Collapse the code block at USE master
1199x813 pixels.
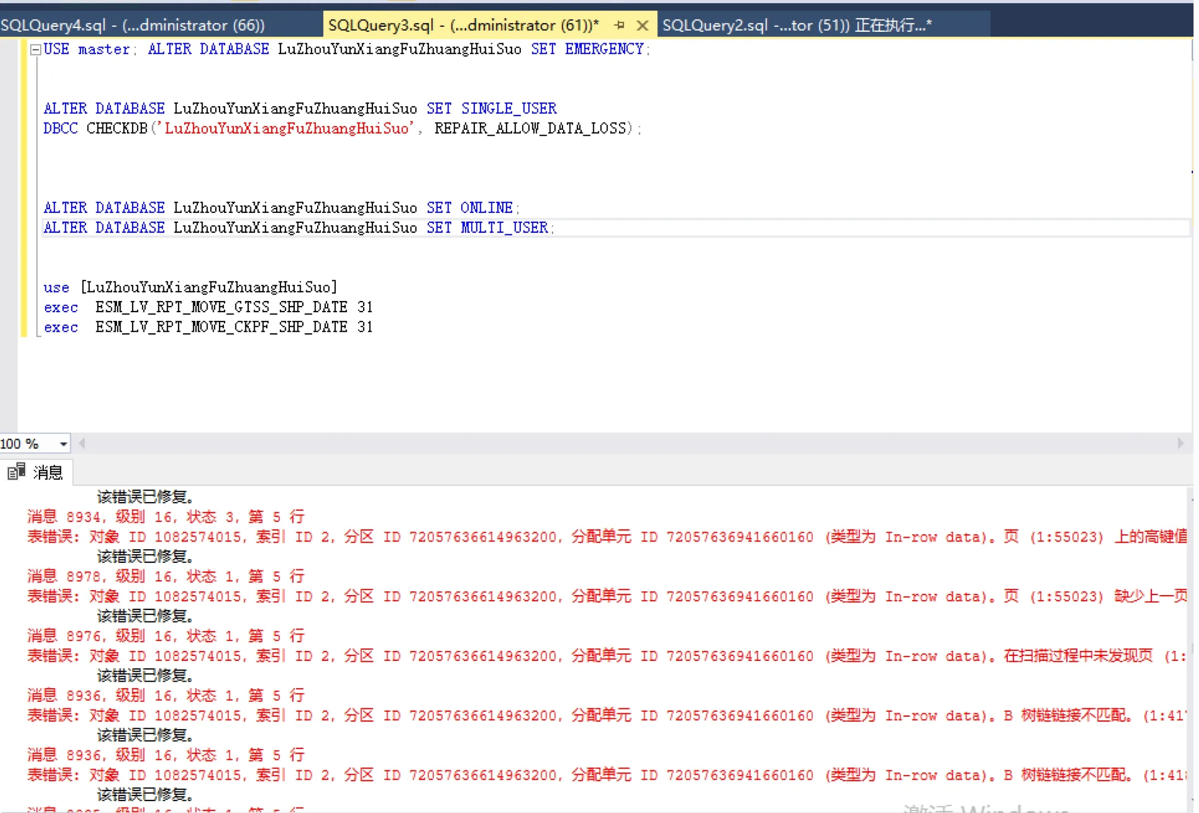(35, 50)
